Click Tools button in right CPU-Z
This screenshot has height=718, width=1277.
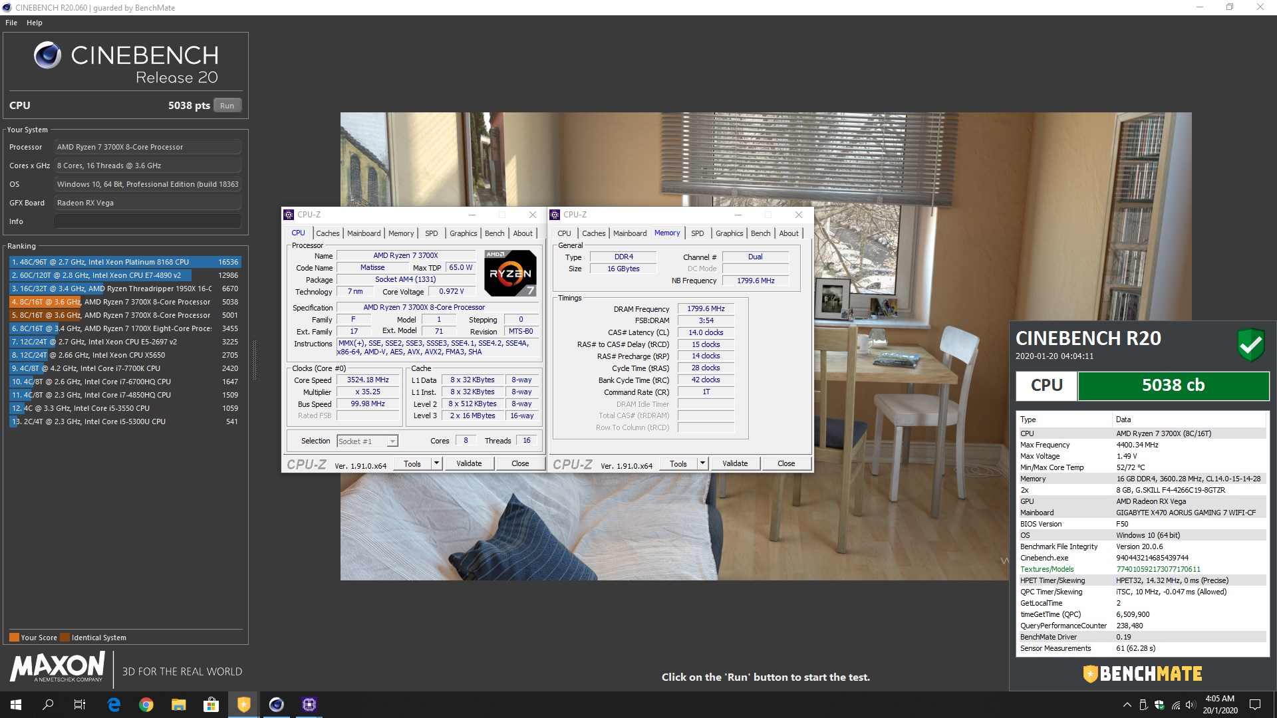click(x=678, y=463)
